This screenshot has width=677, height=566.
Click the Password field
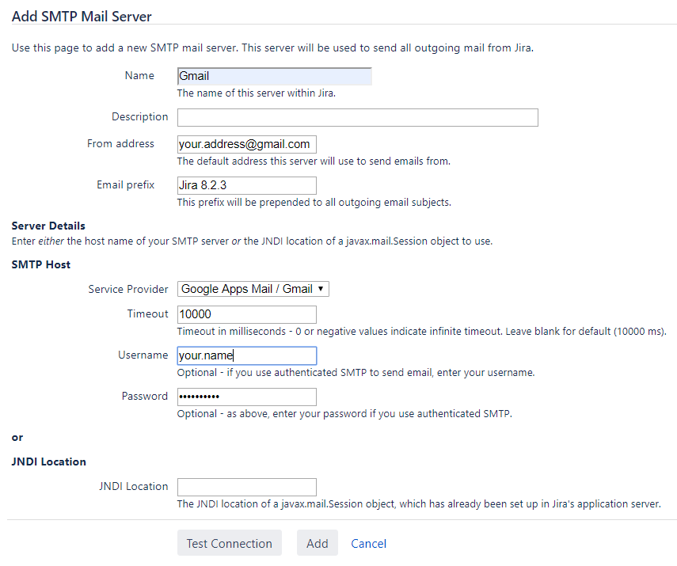[x=247, y=397]
